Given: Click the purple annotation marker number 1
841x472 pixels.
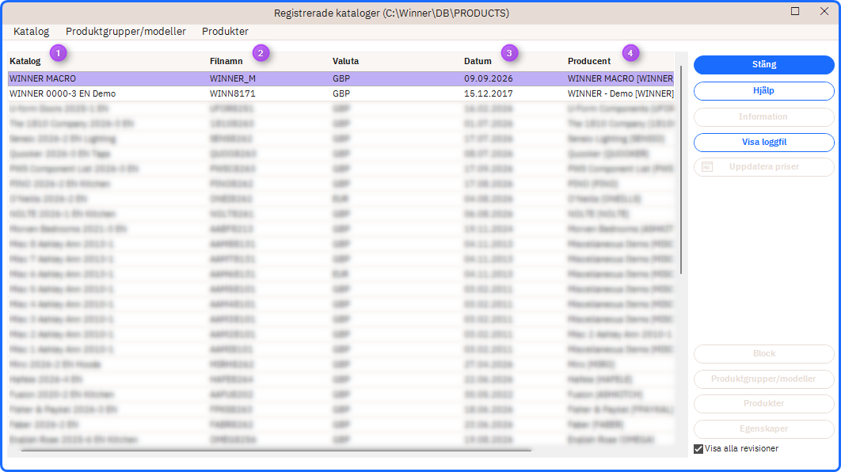Looking at the screenshot, I should [58, 53].
